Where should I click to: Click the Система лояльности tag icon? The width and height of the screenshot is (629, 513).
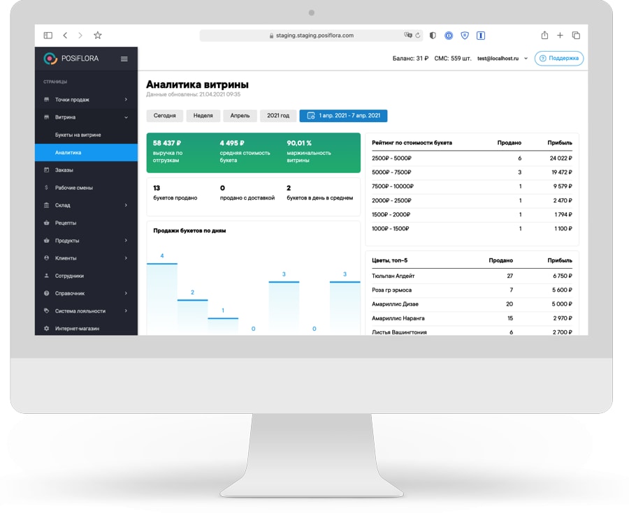47,311
